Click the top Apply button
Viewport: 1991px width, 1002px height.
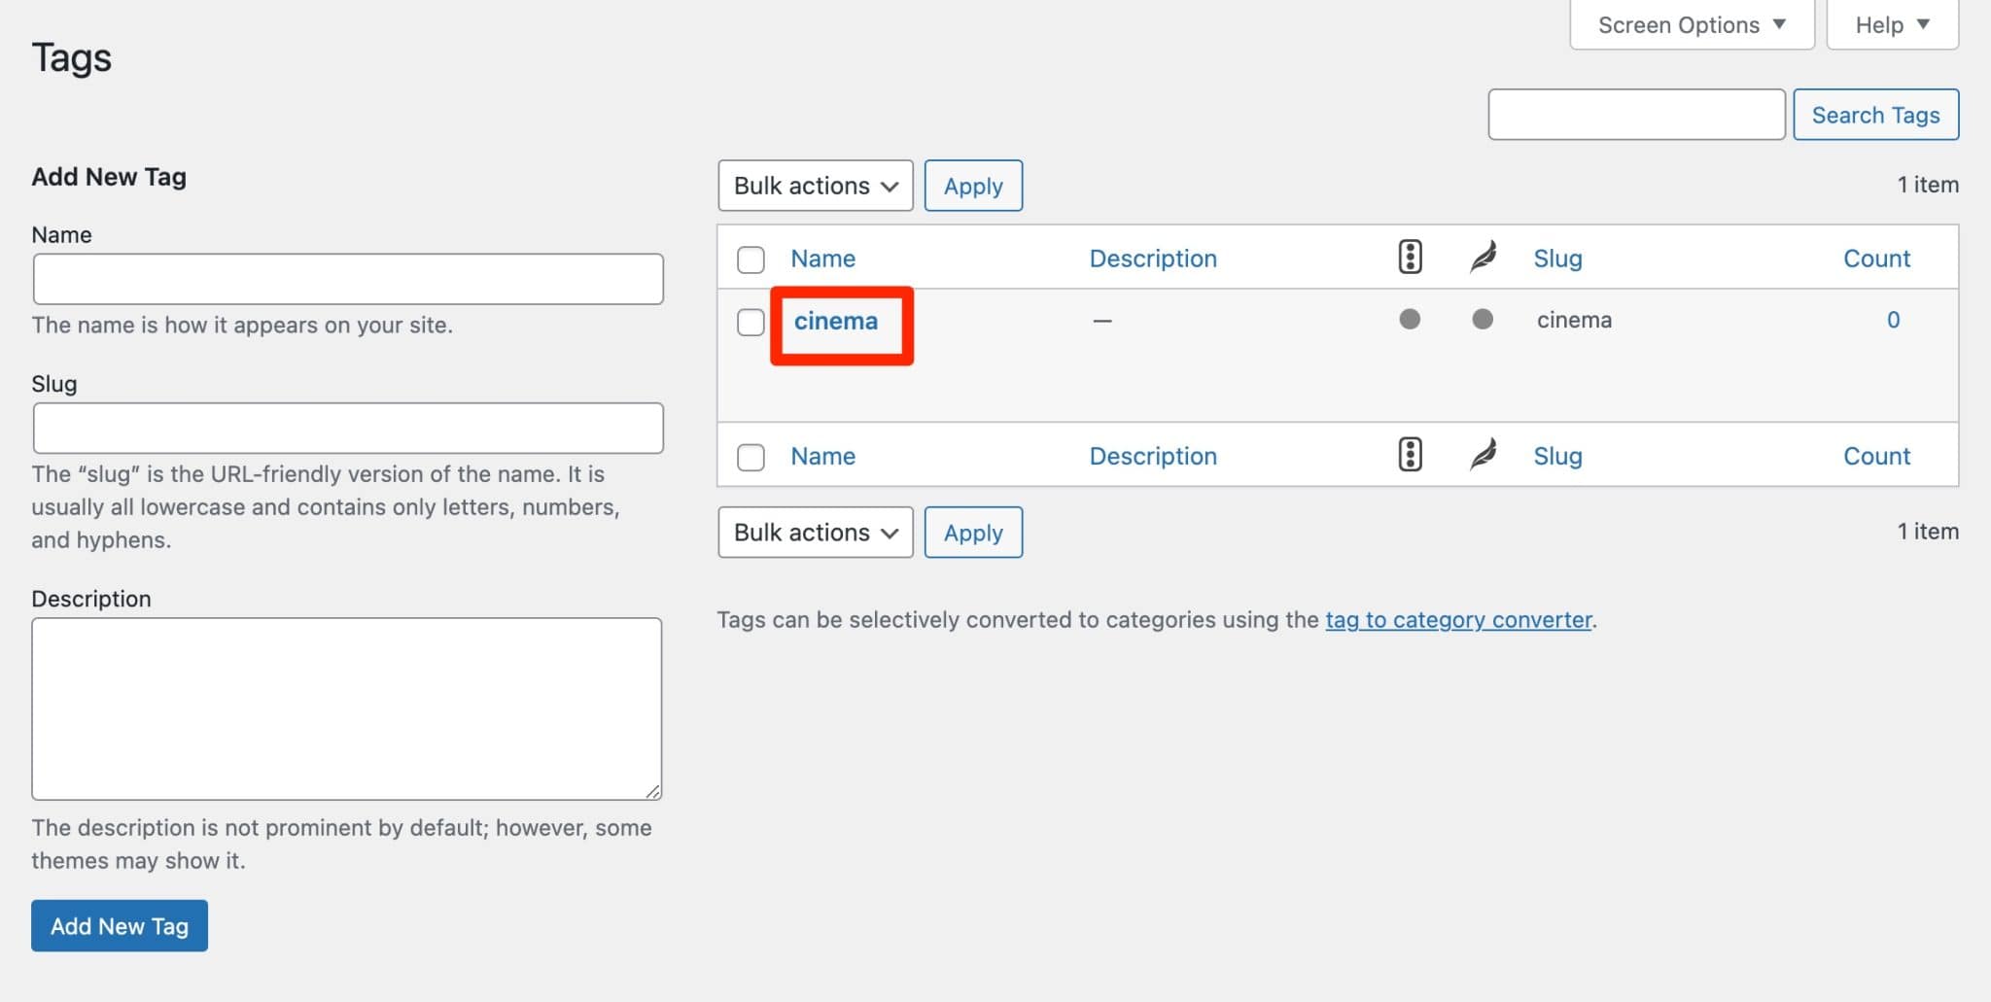click(973, 185)
